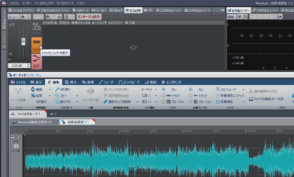
Task: Click the document list icon in Effects toolbar
Action: click(x=66, y=17)
